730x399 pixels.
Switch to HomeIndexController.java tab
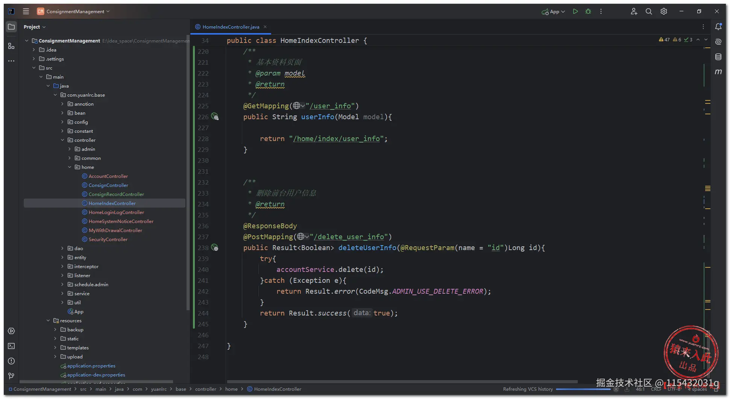(231, 27)
